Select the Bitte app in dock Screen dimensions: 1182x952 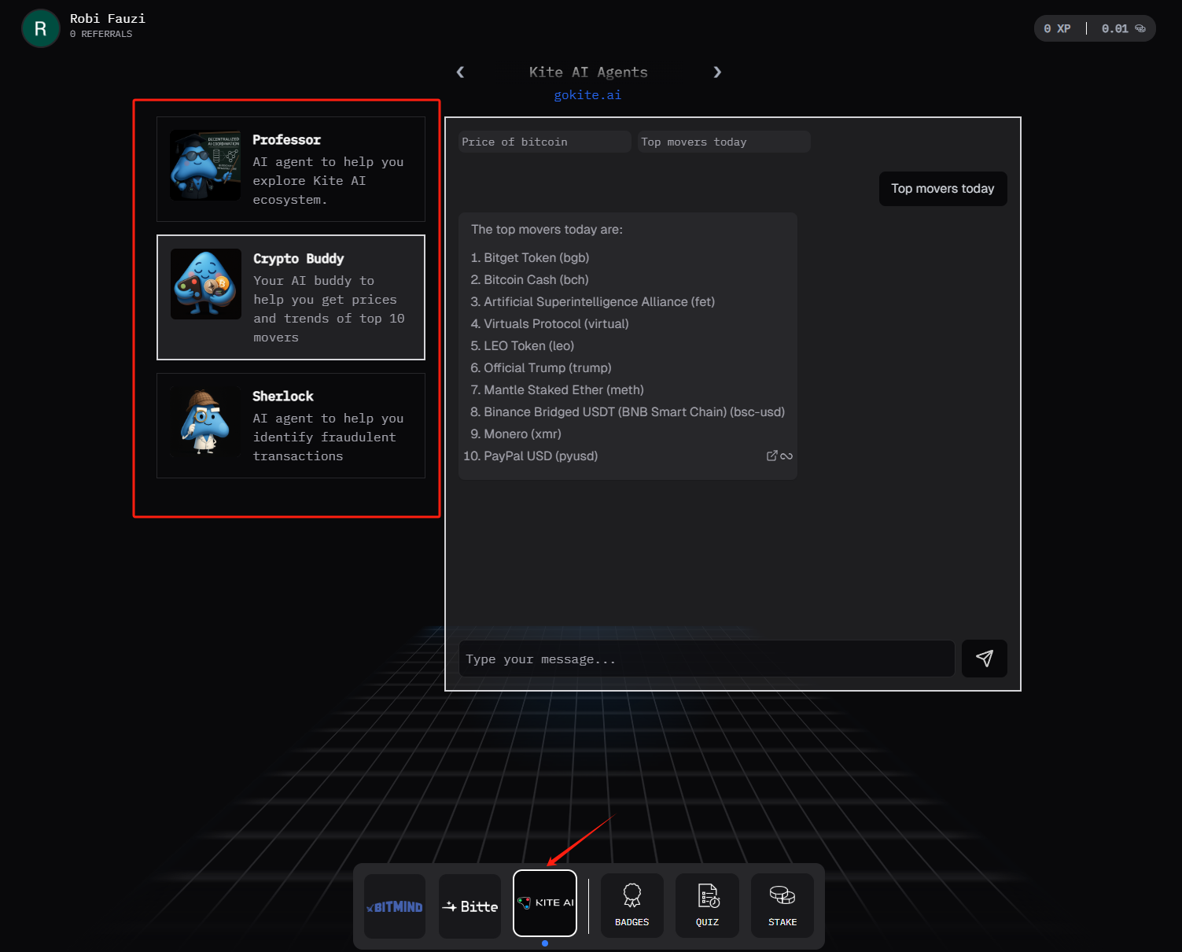pos(469,906)
